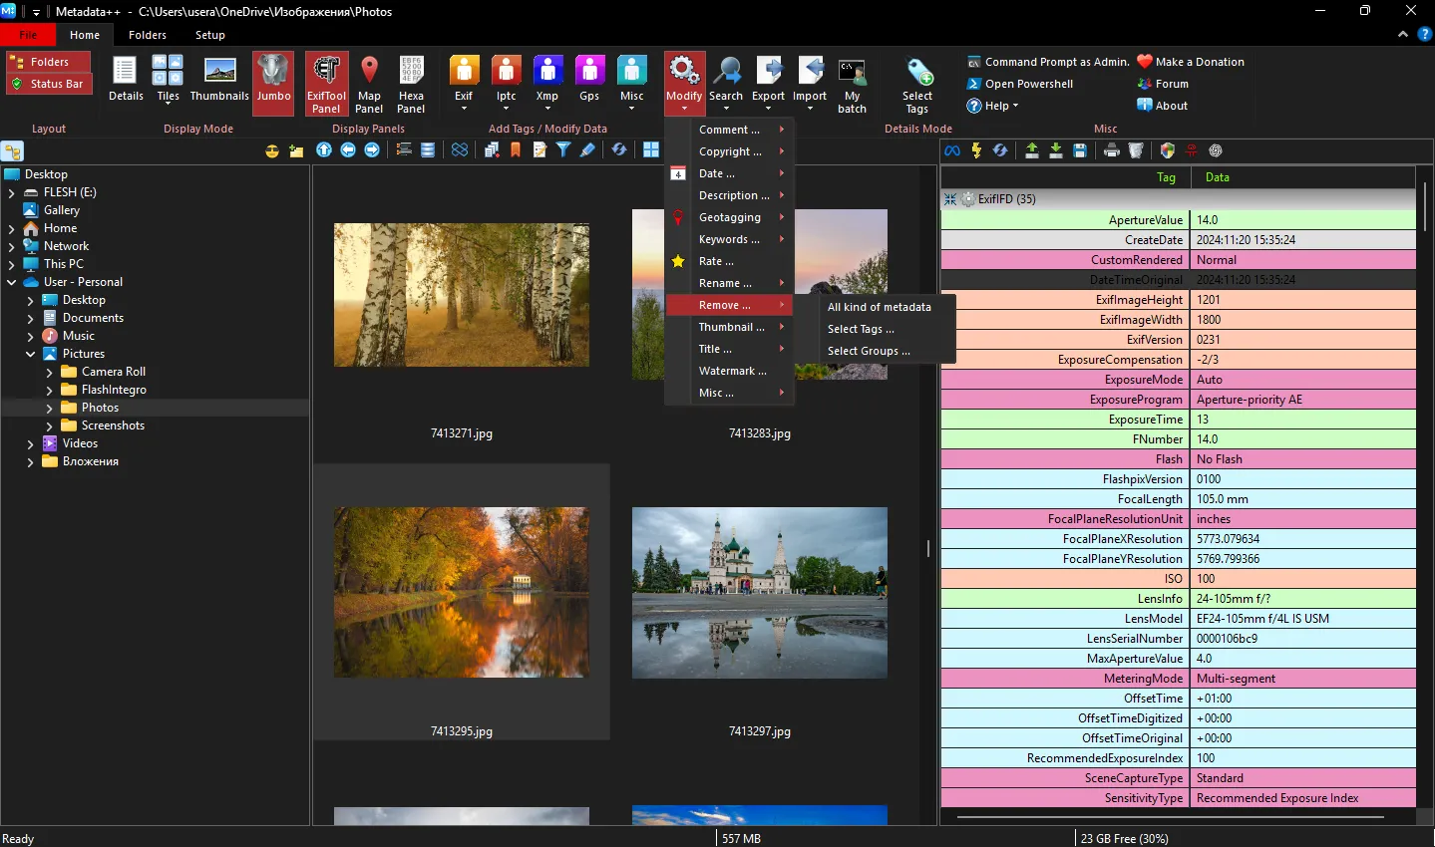The height and width of the screenshot is (847, 1435).
Task: Click the sunglasses smiley toolbar icon
Action: point(272,150)
